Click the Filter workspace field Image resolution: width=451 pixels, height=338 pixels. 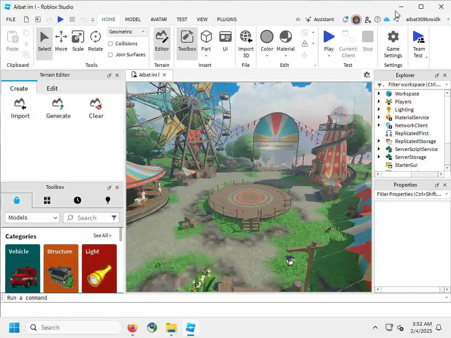414,84
